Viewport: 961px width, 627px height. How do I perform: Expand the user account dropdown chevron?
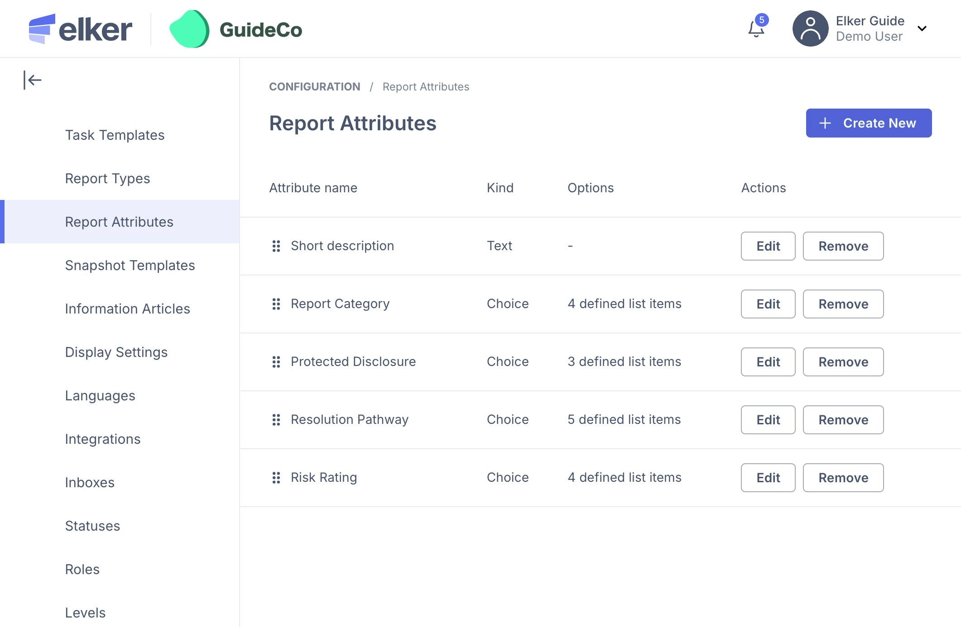click(x=922, y=29)
